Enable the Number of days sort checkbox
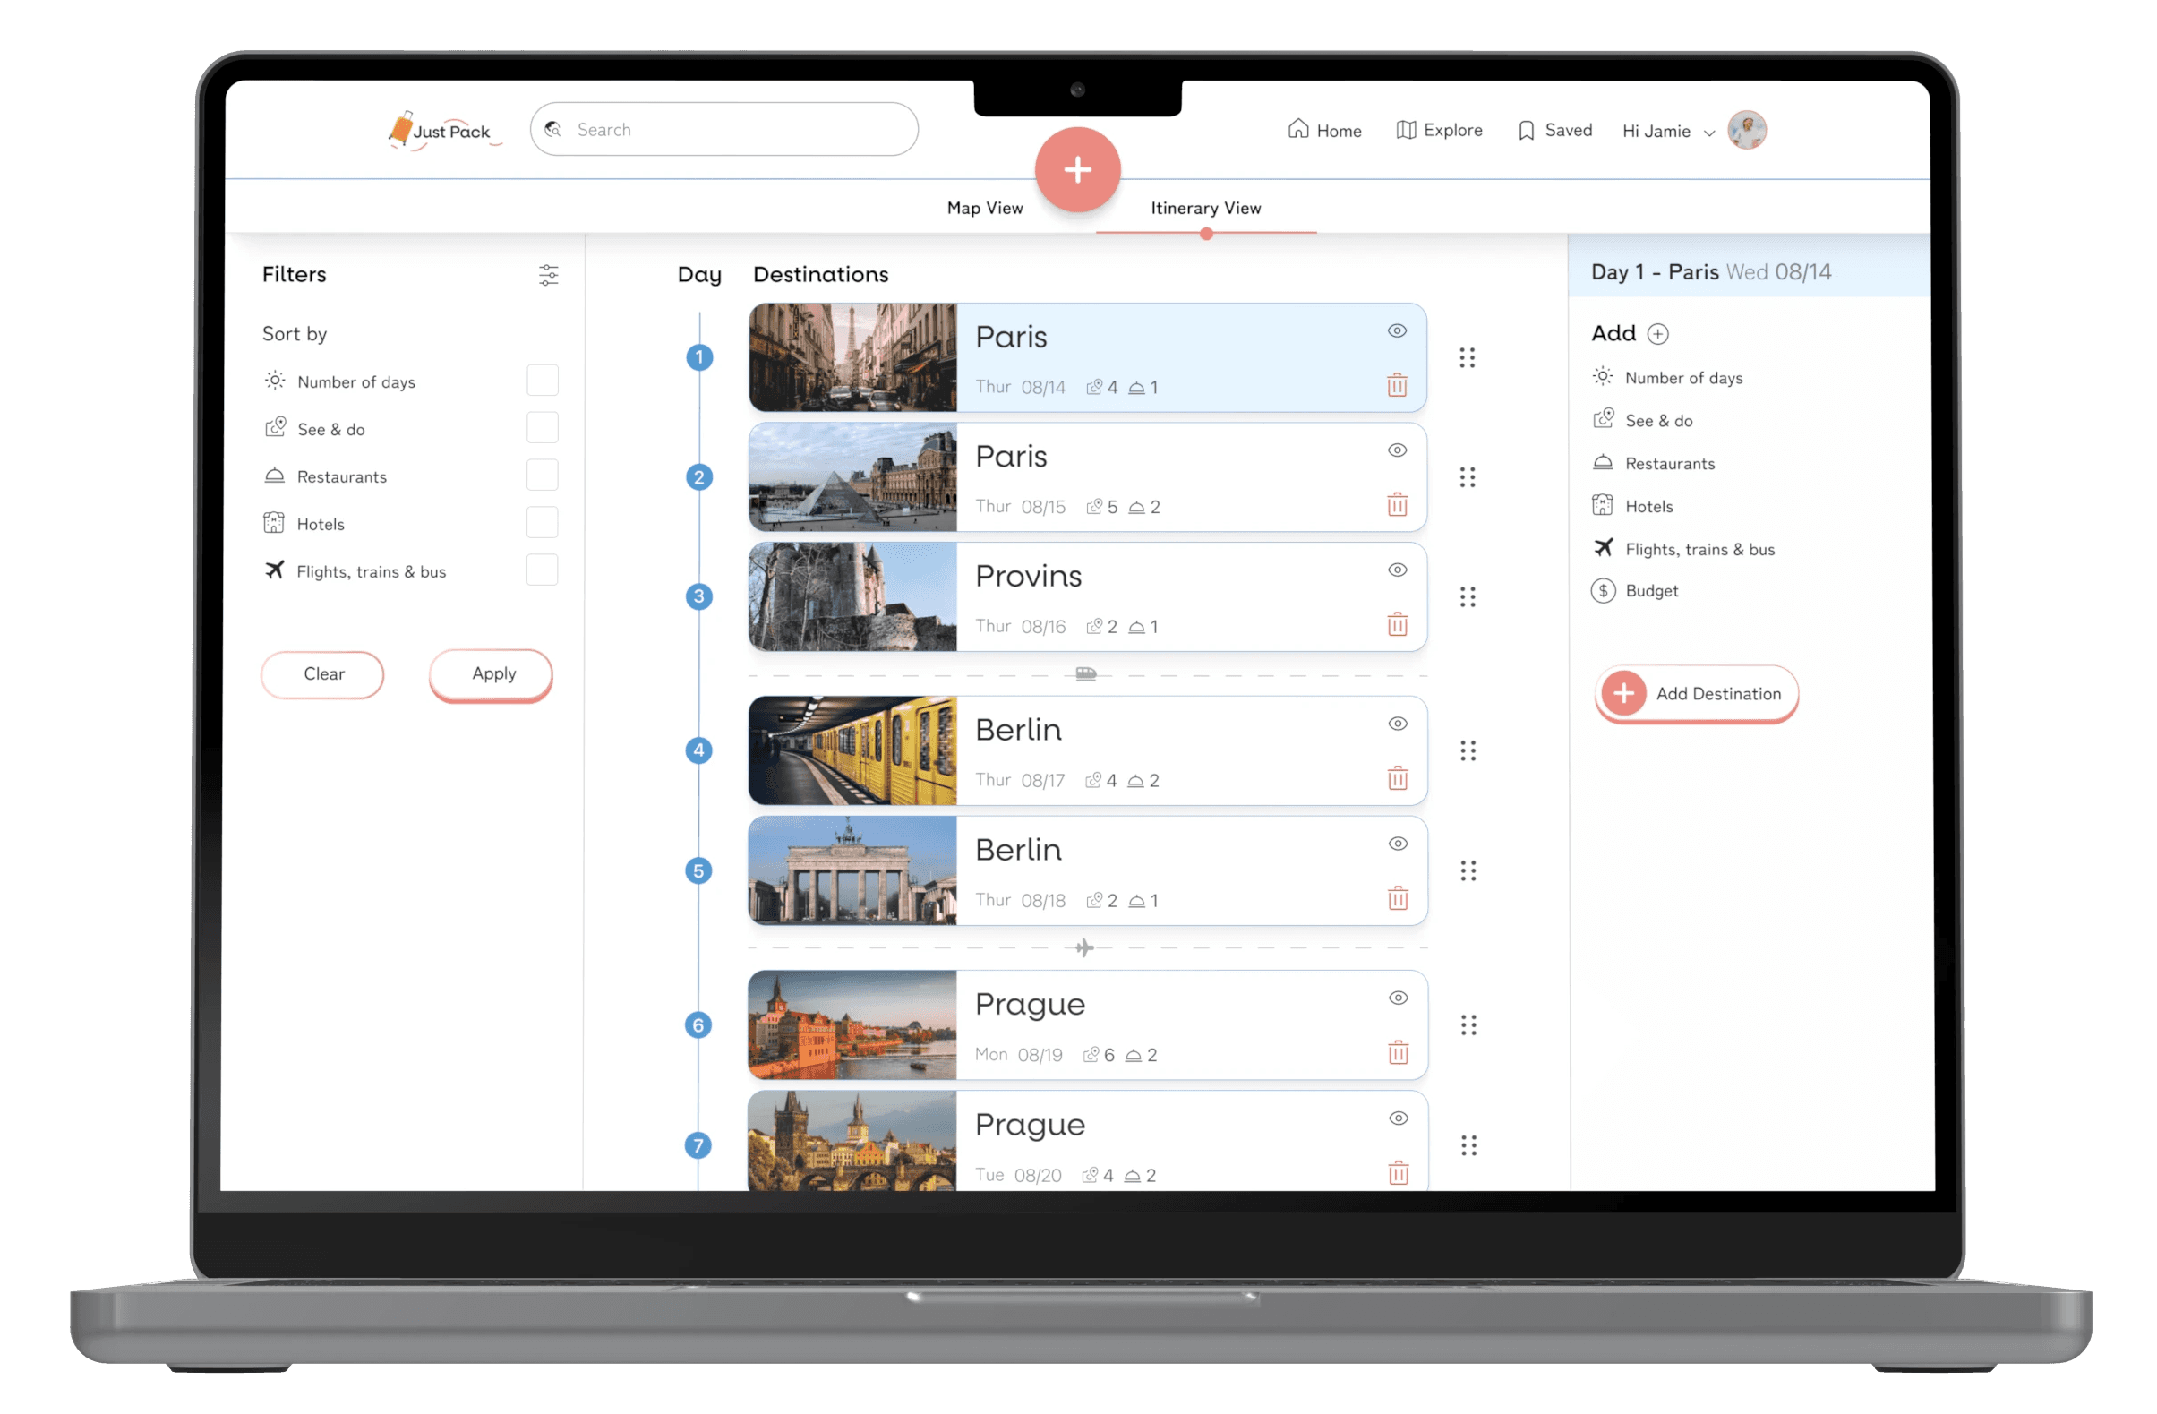Viewport: 2157px width, 1414px height. point(542,380)
